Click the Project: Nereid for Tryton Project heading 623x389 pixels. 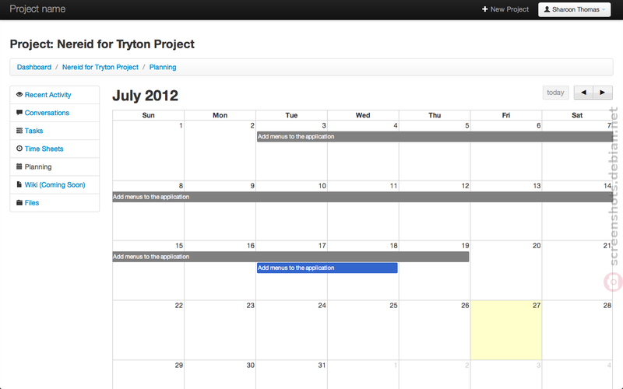(102, 44)
